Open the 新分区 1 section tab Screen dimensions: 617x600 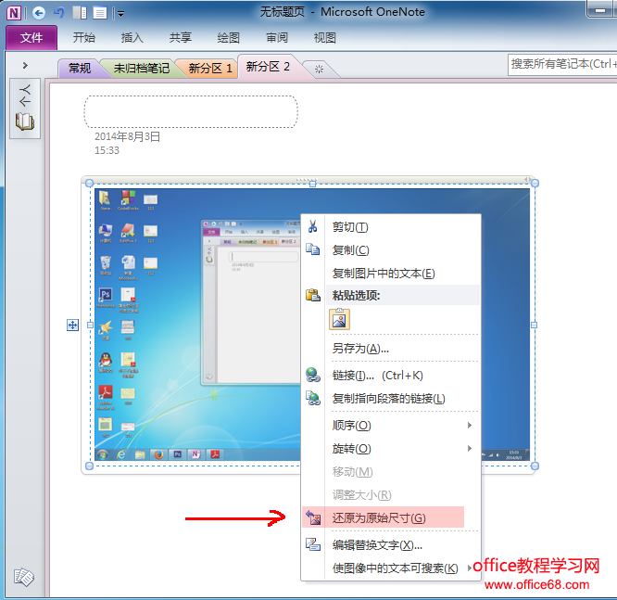tap(209, 68)
